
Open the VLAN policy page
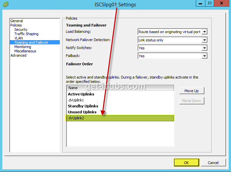pyautogui.click(x=19, y=38)
